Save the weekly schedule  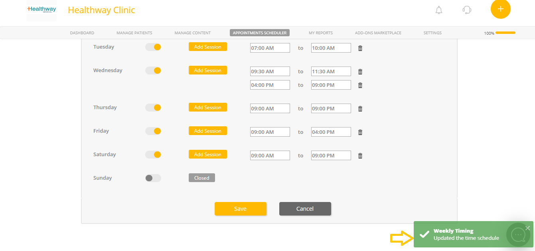tap(241, 209)
